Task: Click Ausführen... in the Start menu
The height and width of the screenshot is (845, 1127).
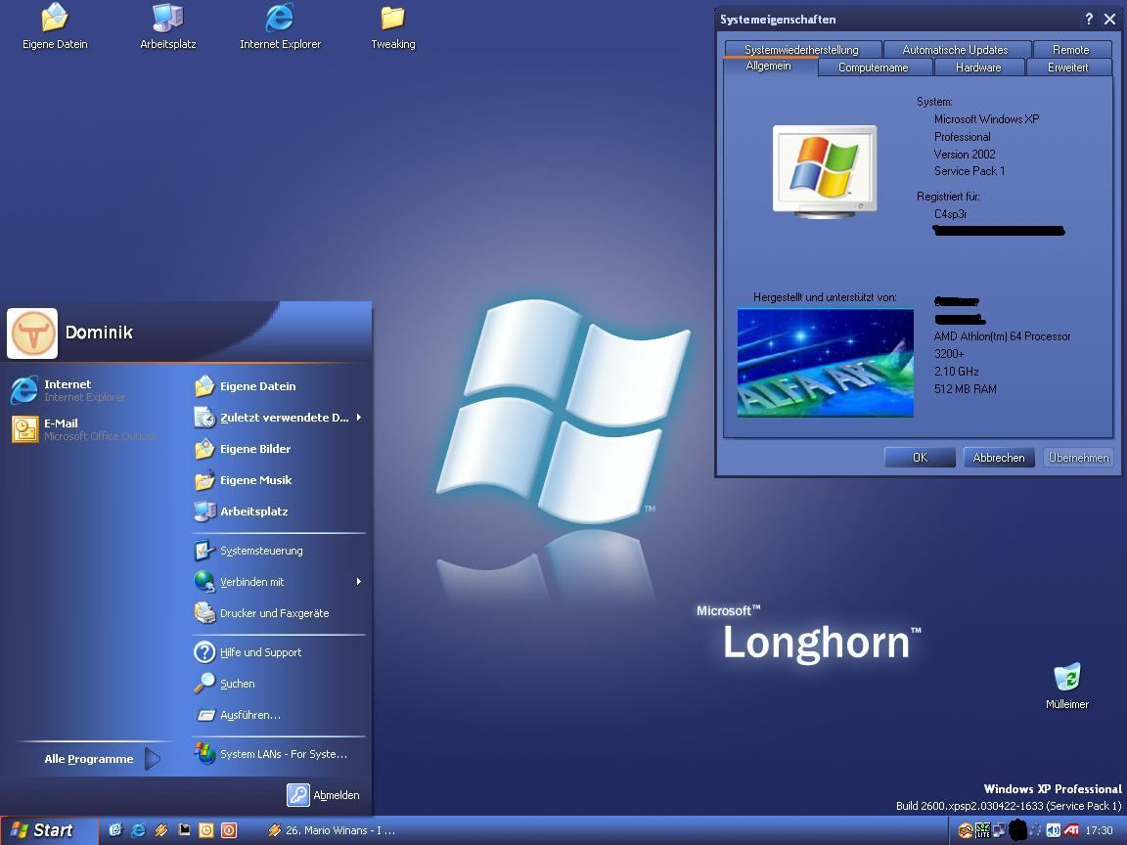Action: [x=279, y=716]
